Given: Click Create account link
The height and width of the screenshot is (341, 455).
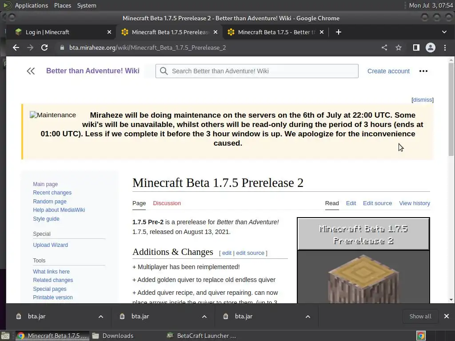Looking at the screenshot, I should point(388,71).
